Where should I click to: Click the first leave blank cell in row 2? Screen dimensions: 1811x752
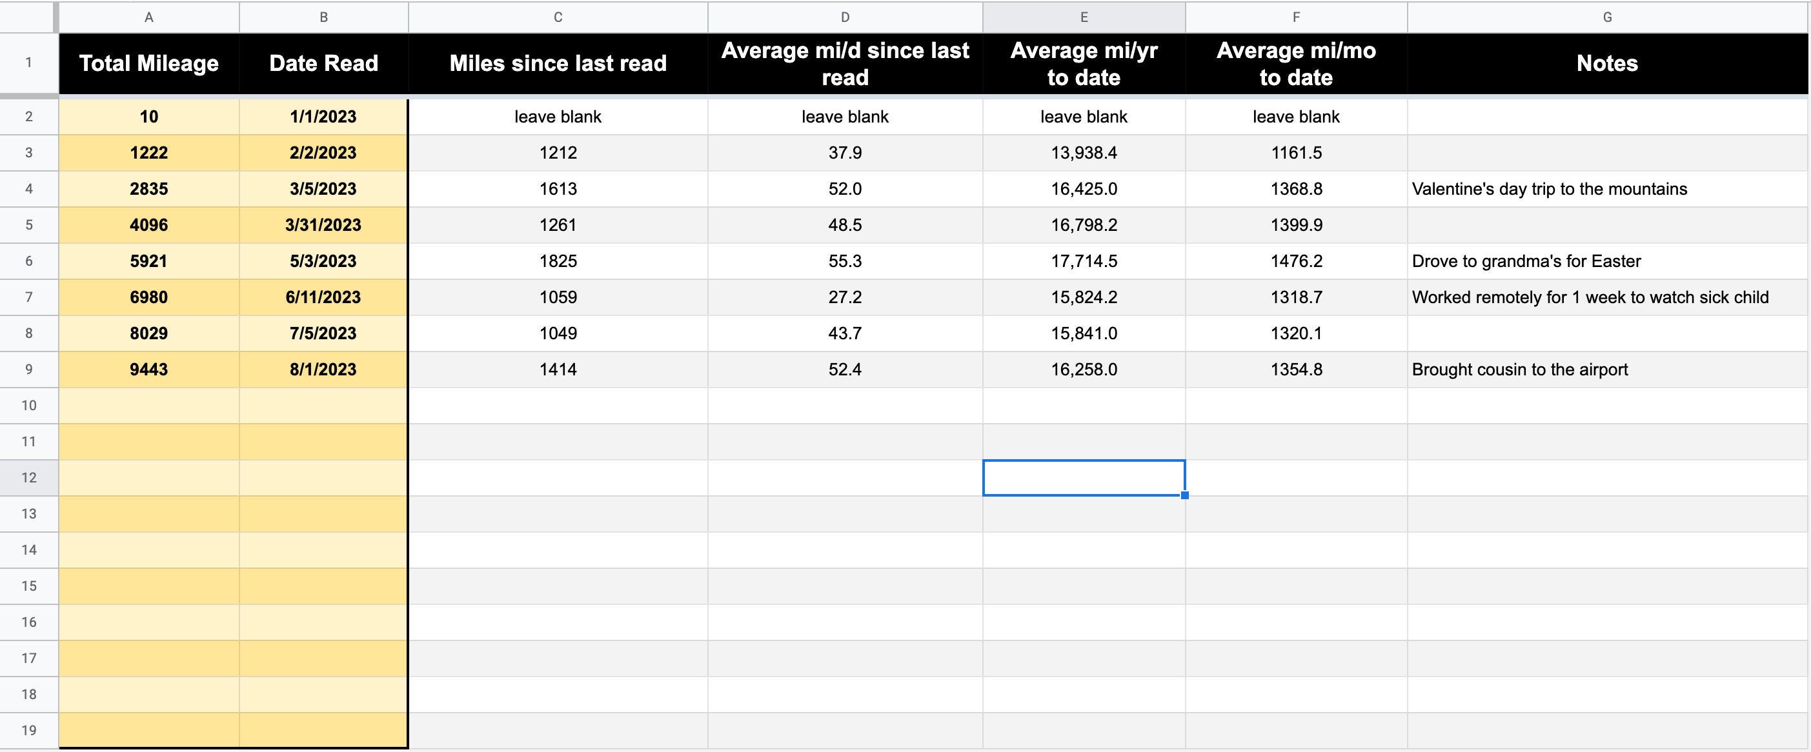(x=557, y=117)
